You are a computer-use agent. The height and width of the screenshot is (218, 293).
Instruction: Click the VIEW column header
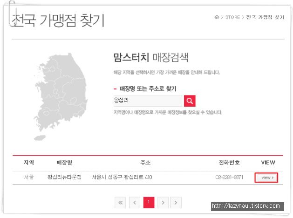pyautogui.click(x=268, y=163)
